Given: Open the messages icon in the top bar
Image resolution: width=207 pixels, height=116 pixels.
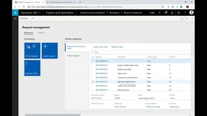Looking at the screenshot, I should click(166, 13).
